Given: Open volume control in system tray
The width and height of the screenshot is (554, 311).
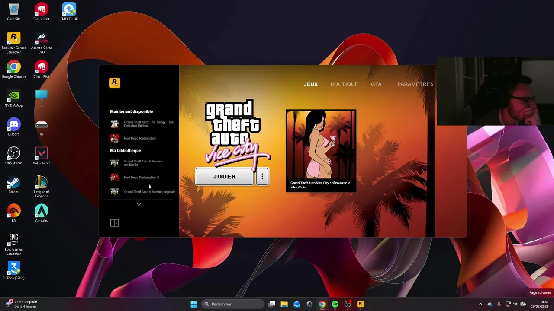Looking at the screenshot, I should coord(515,304).
